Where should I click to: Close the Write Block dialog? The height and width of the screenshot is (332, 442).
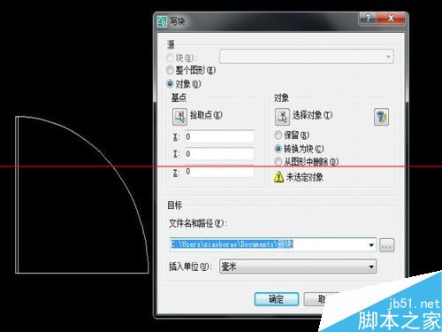391,19
